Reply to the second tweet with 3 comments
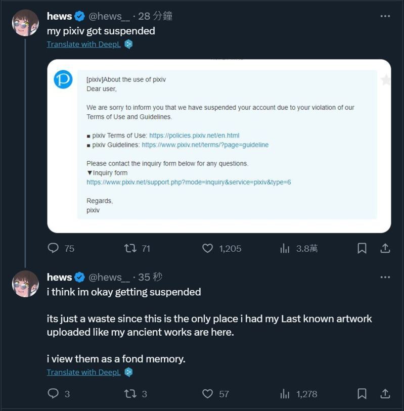 (59, 393)
